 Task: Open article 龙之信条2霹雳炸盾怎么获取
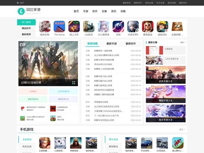click(x=107, y=55)
